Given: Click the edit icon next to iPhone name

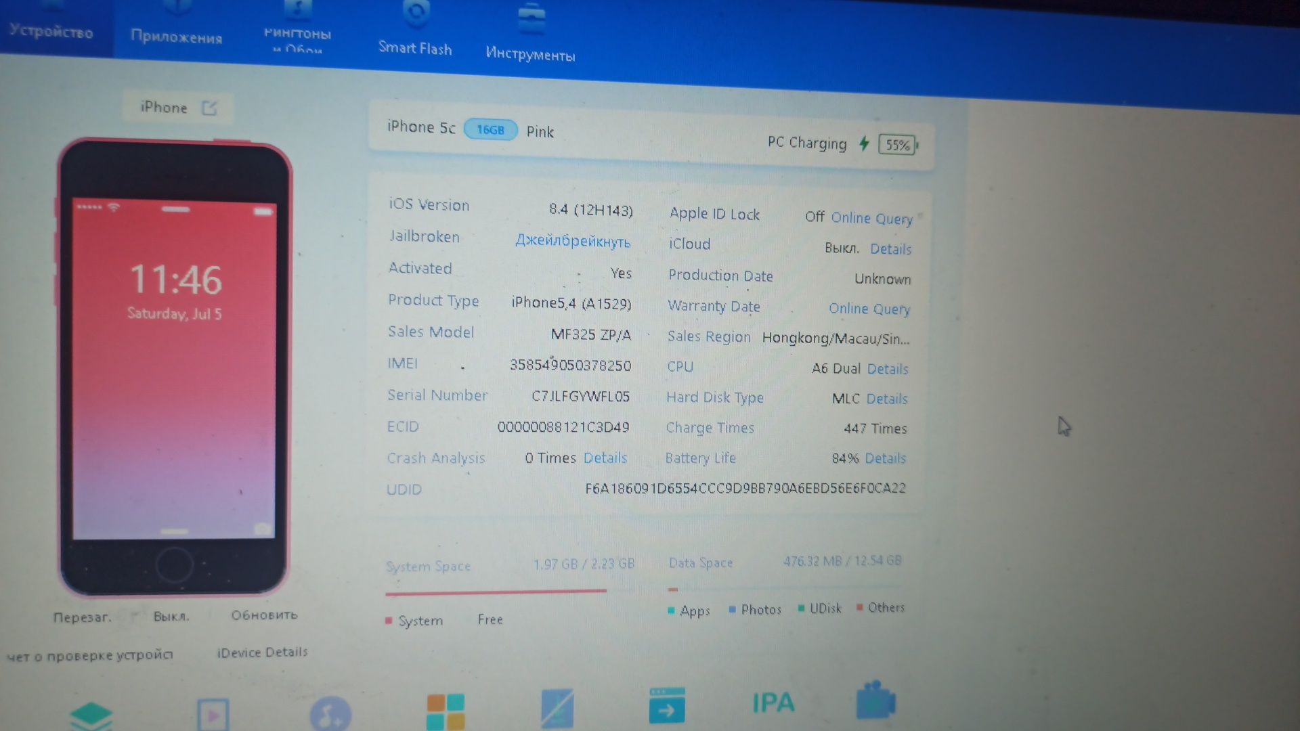Looking at the screenshot, I should (209, 108).
